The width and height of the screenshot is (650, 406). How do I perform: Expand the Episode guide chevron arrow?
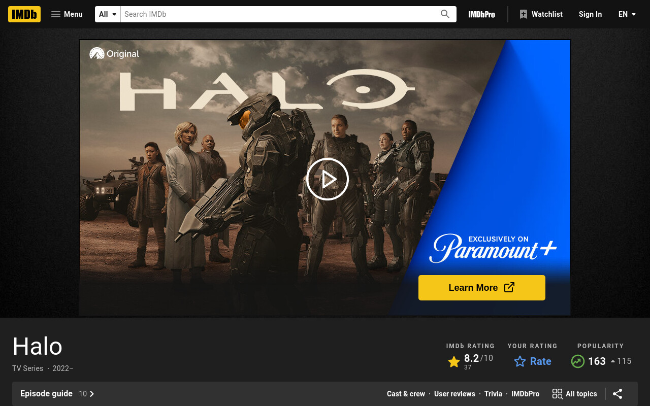click(x=92, y=394)
